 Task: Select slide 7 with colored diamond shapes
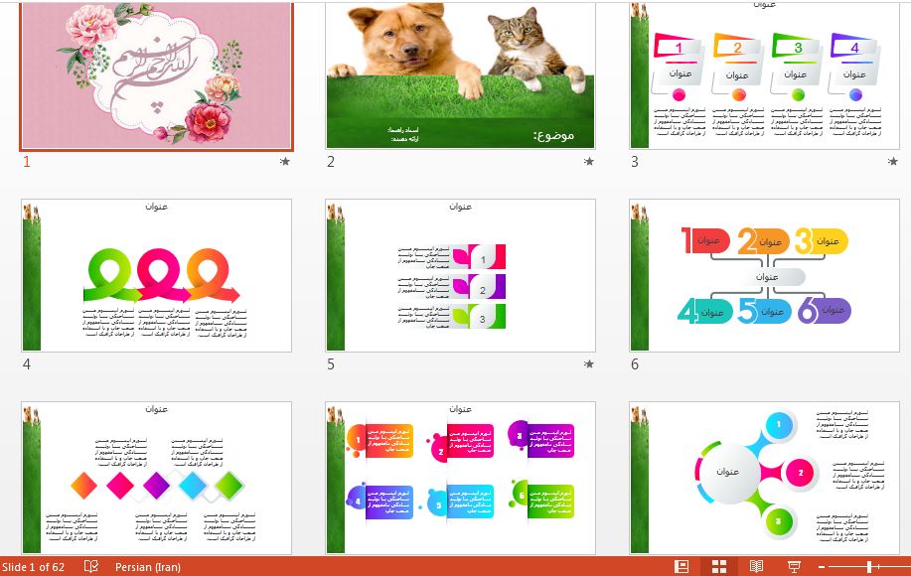tap(157, 478)
